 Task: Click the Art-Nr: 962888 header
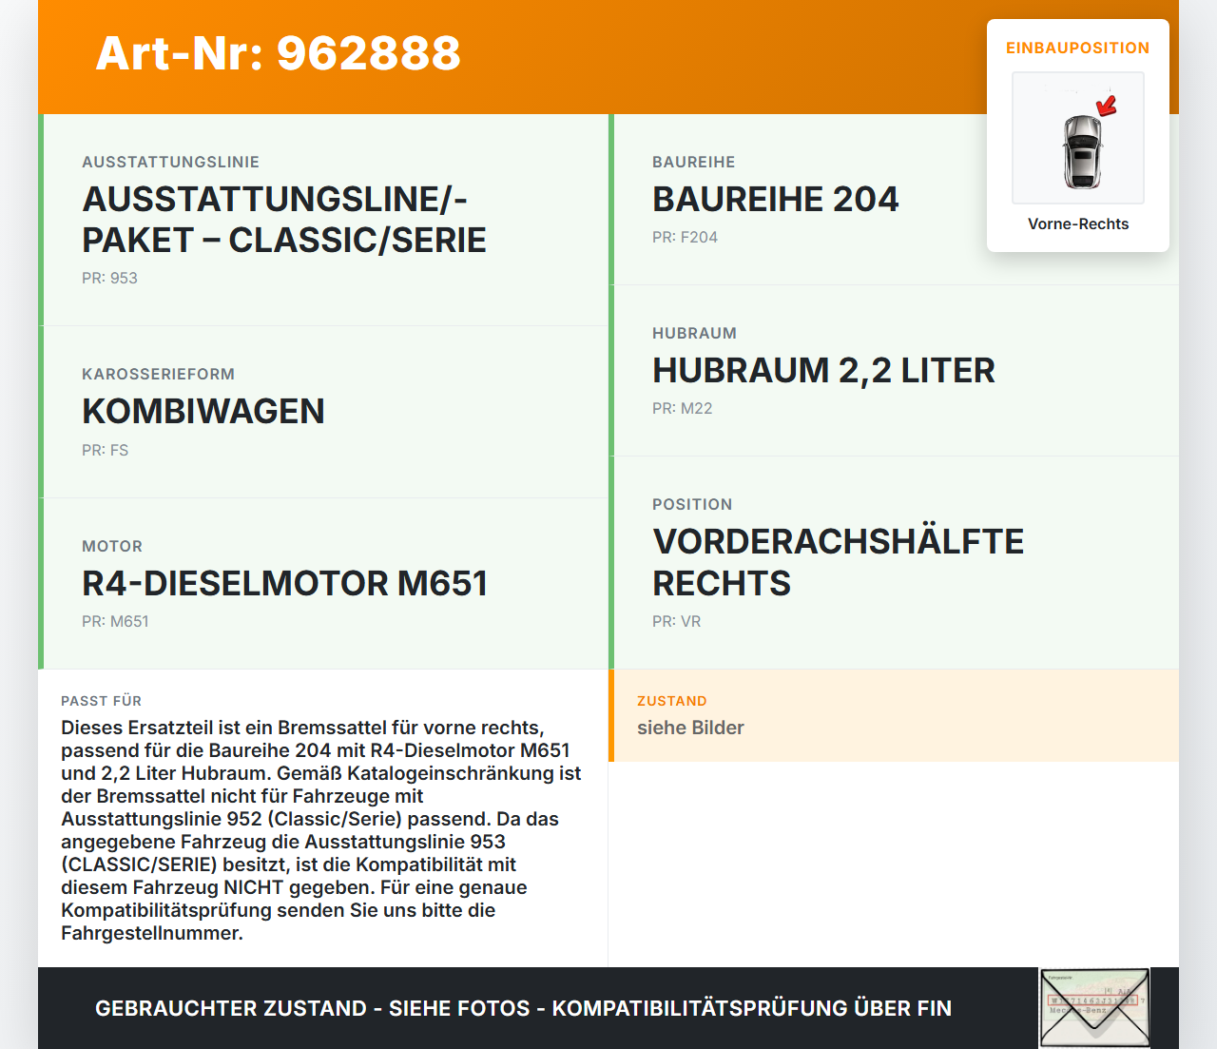tap(278, 54)
